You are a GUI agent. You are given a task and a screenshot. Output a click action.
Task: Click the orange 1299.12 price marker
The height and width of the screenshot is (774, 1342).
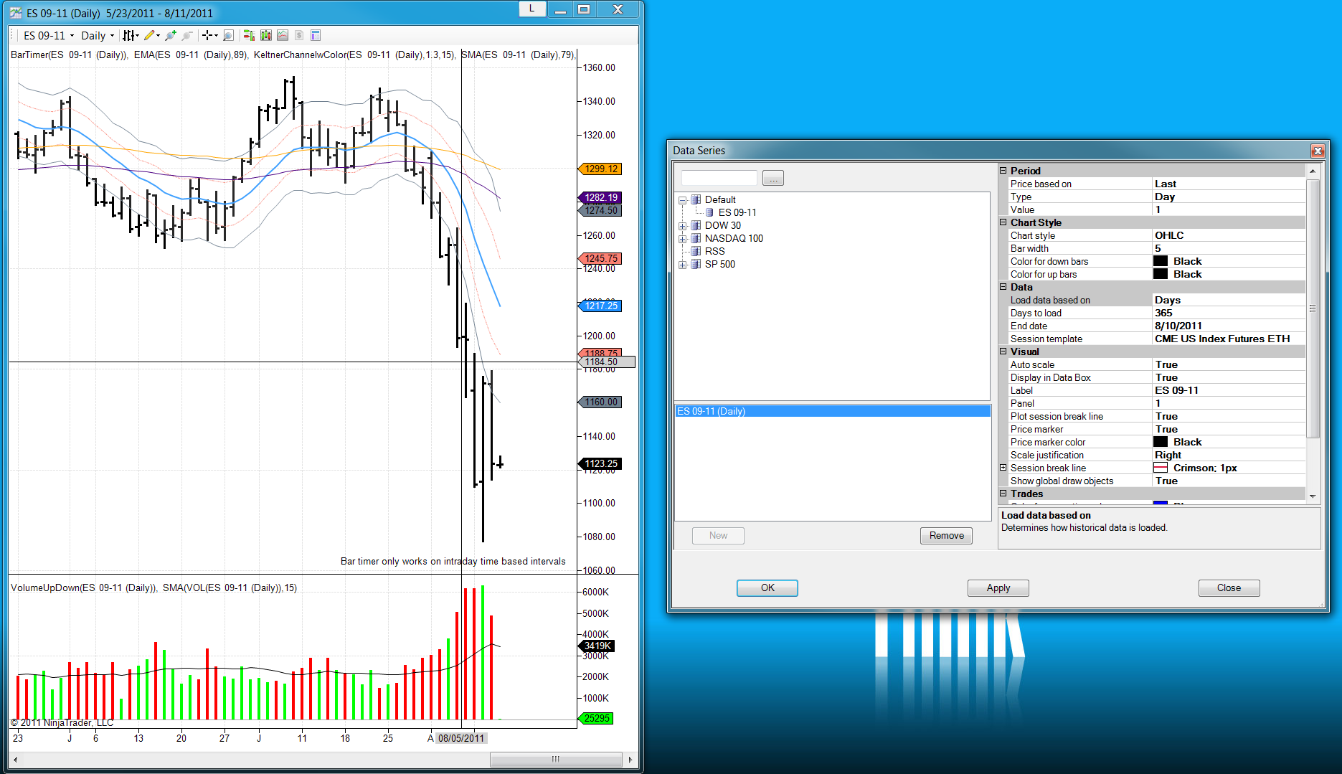coord(600,169)
